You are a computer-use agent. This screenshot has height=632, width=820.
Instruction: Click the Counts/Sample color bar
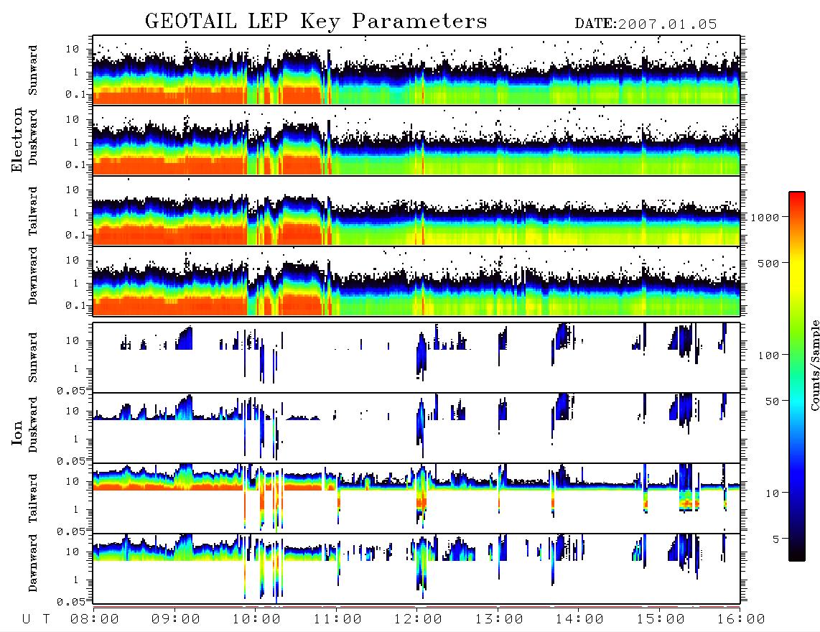tap(797, 377)
